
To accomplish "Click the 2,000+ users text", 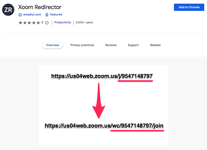I will (84, 22).
